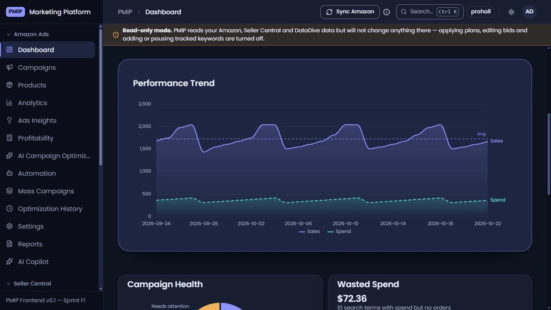Image resolution: width=551 pixels, height=310 pixels.
Task: Go to Mass Campaigns
Action: point(47,191)
